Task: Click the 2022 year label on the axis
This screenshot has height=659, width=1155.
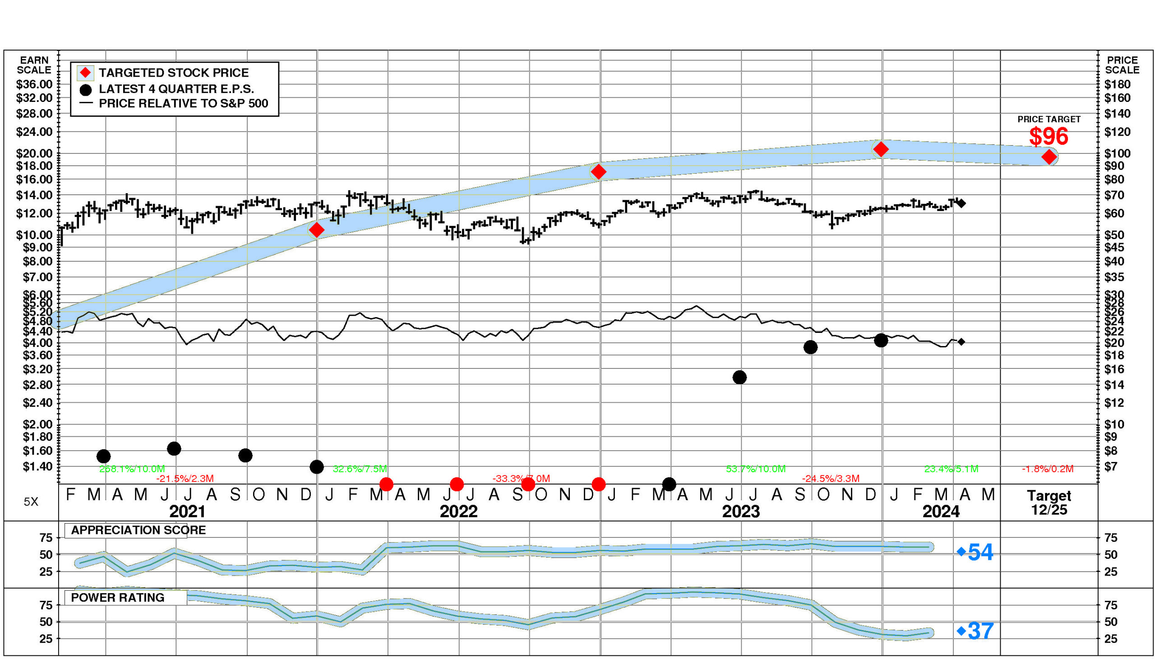Action: (458, 512)
